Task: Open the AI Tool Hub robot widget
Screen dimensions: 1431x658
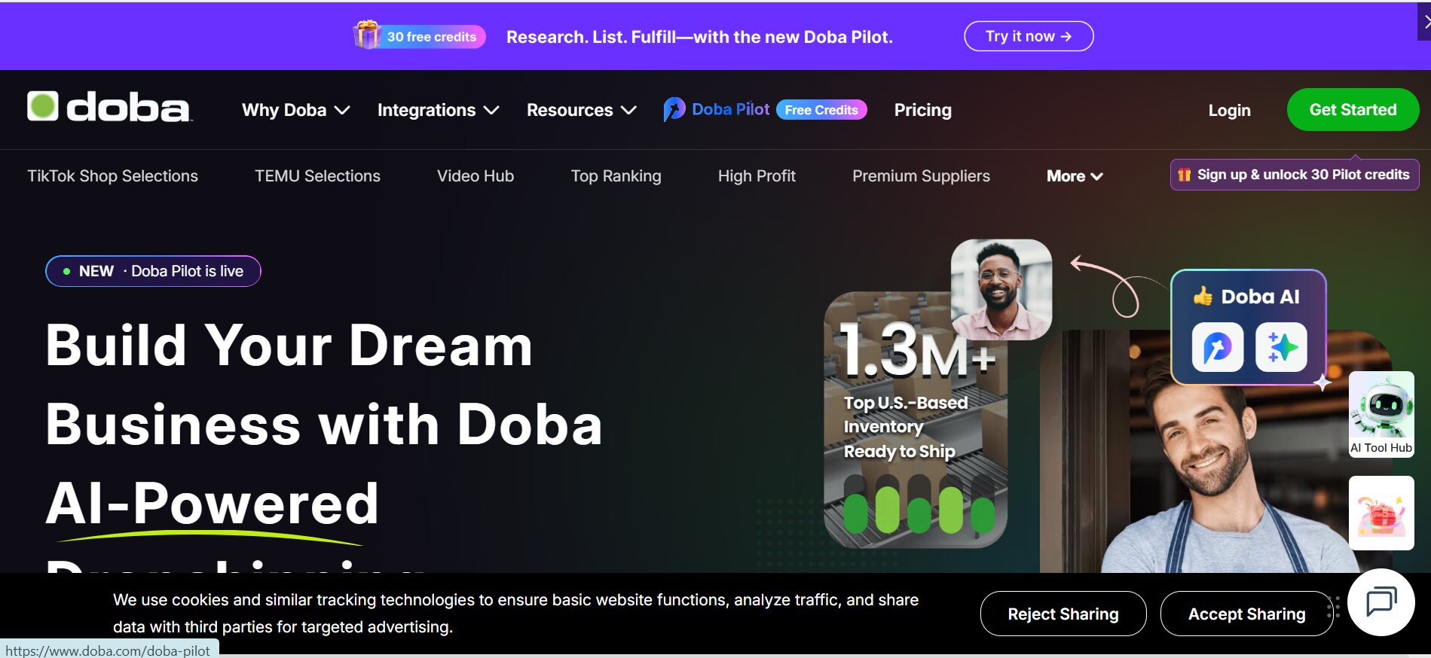Action: (x=1381, y=414)
